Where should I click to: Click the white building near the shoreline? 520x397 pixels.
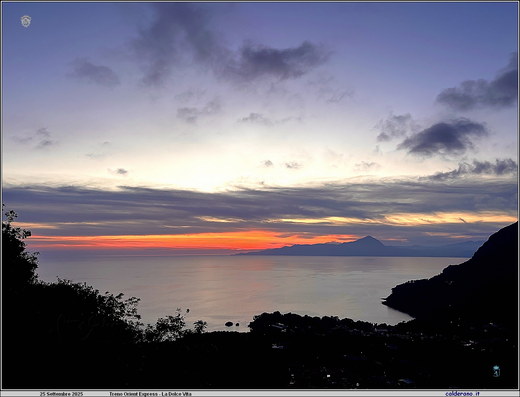(380, 331)
